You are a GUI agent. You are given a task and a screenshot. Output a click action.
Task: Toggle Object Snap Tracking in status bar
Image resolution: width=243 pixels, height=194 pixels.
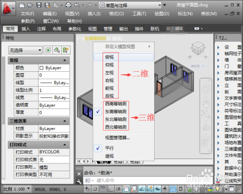[141, 189]
